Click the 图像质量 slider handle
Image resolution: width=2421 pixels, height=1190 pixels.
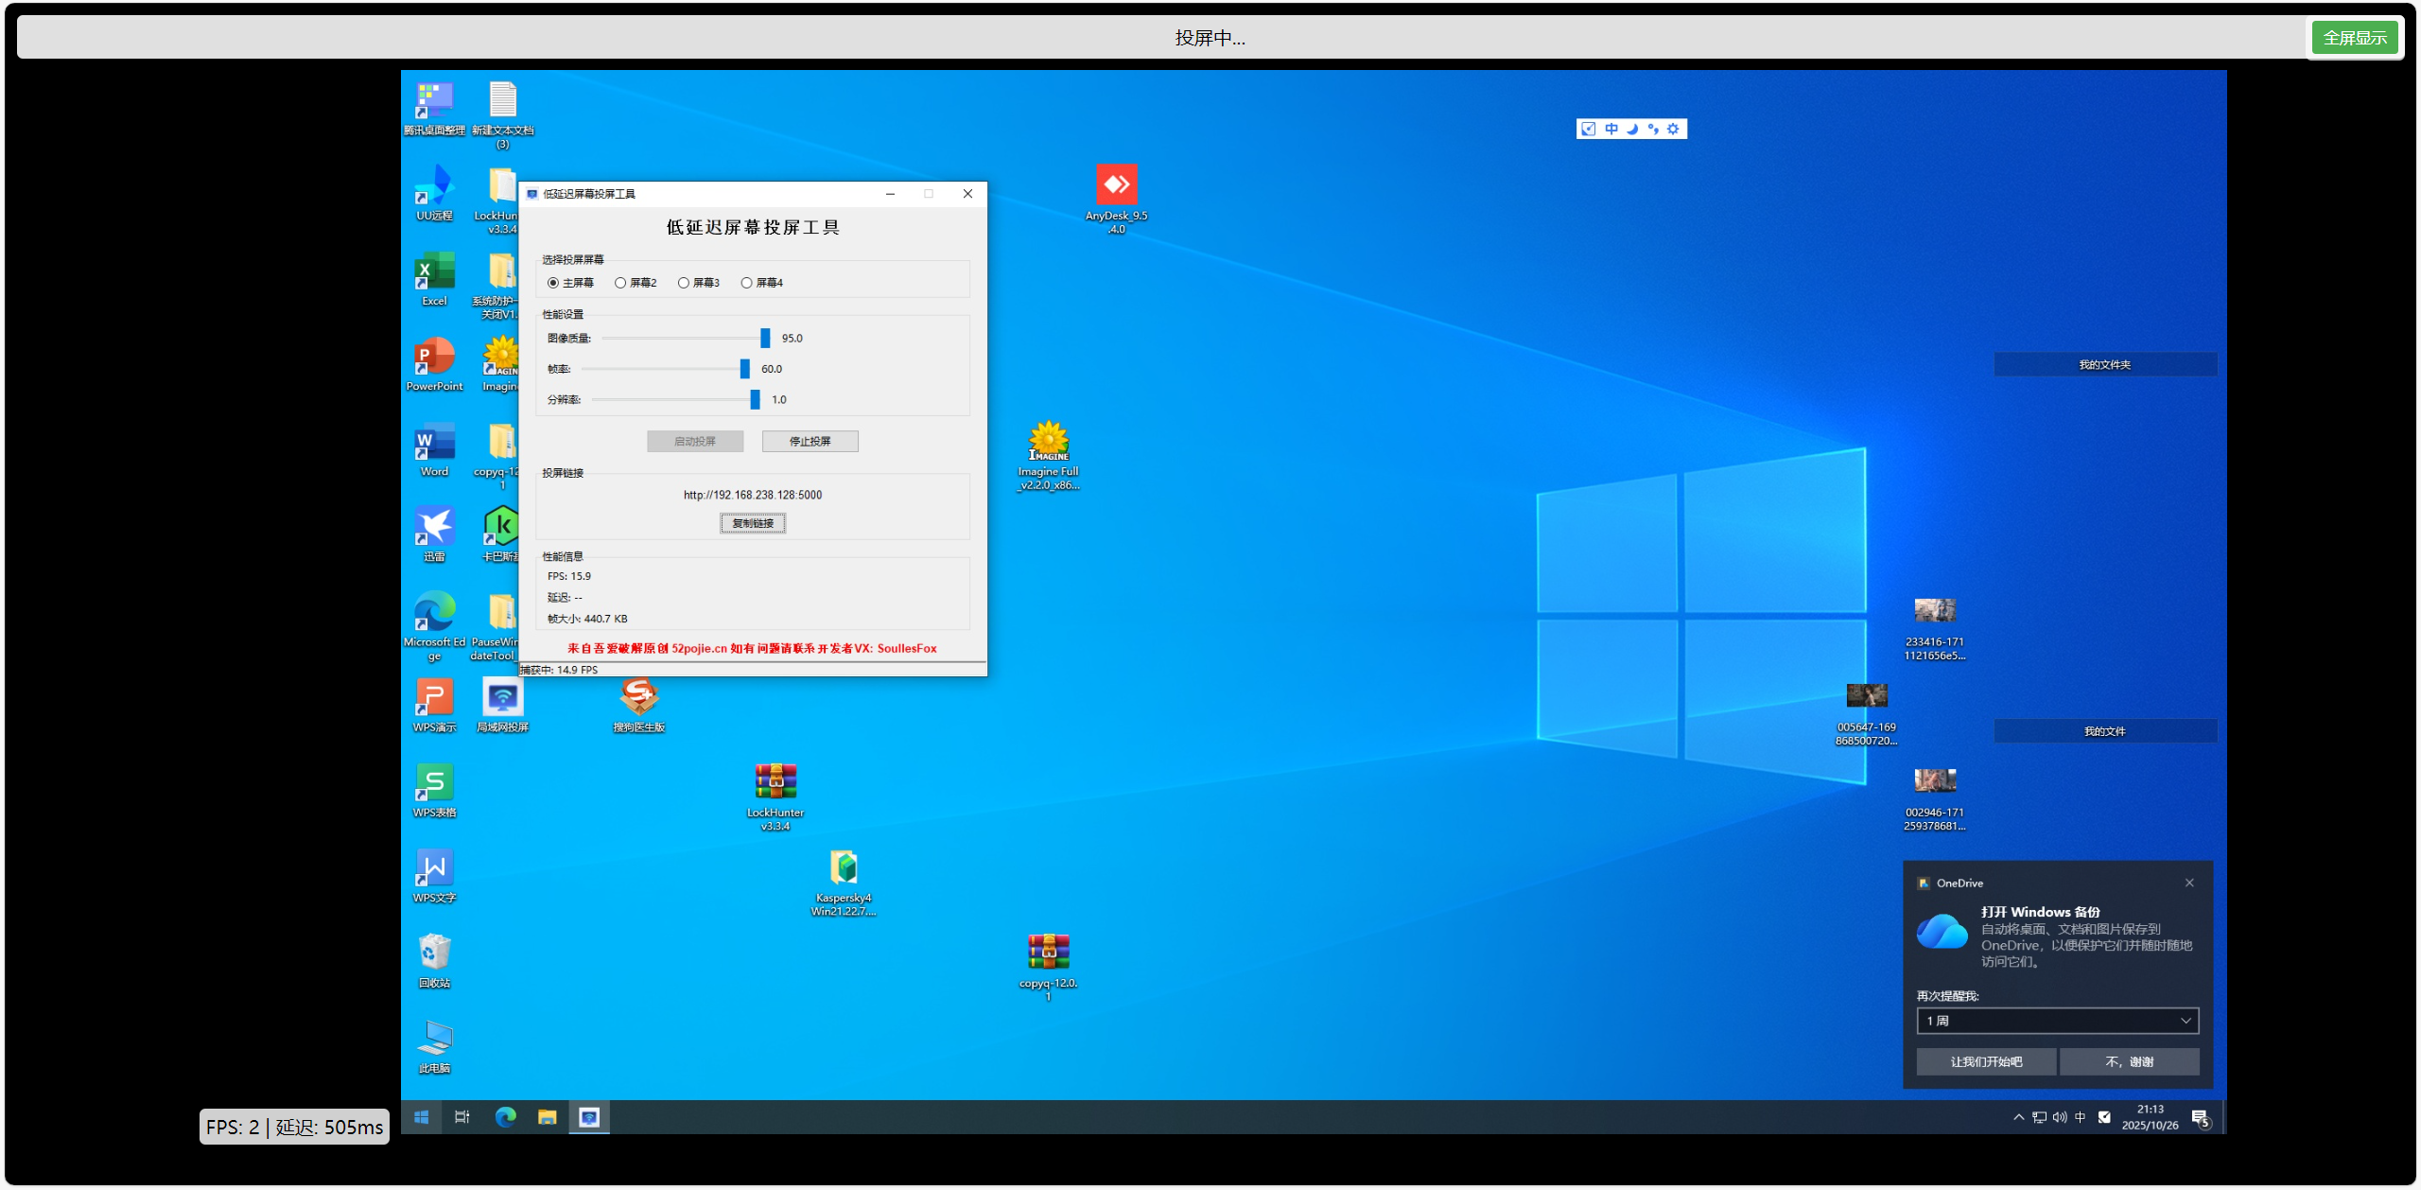click(765, 339)
